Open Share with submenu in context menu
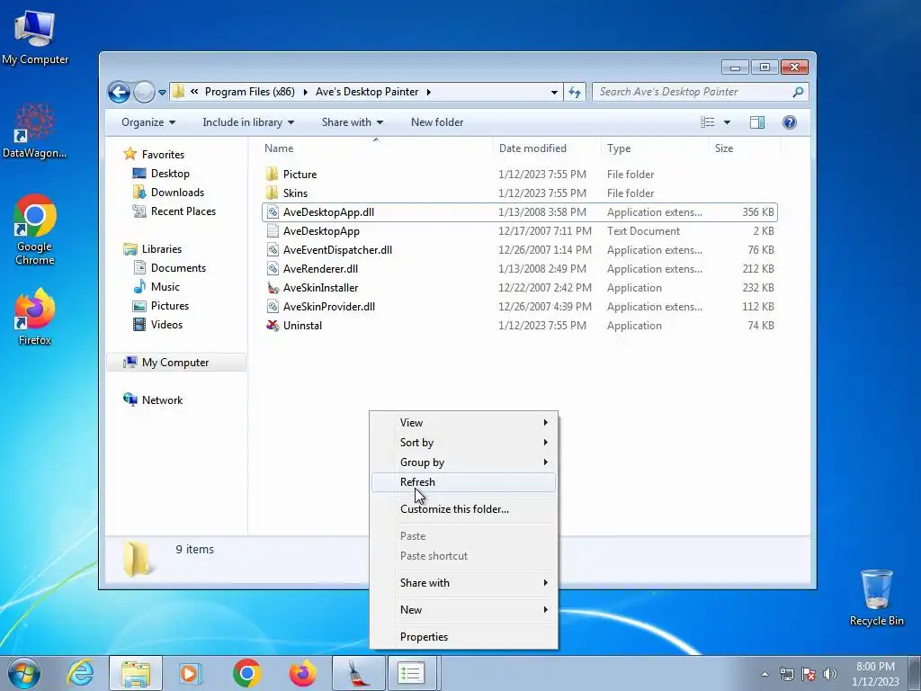 coord(463,583)
